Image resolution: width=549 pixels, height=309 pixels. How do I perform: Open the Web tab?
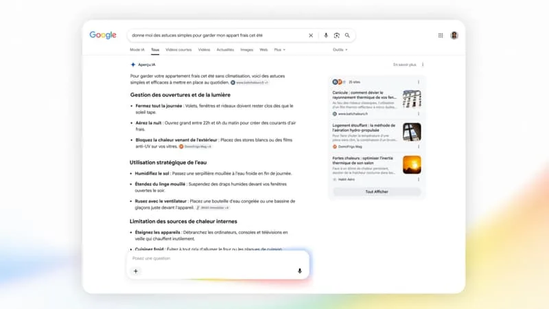[x=264, y=49]
